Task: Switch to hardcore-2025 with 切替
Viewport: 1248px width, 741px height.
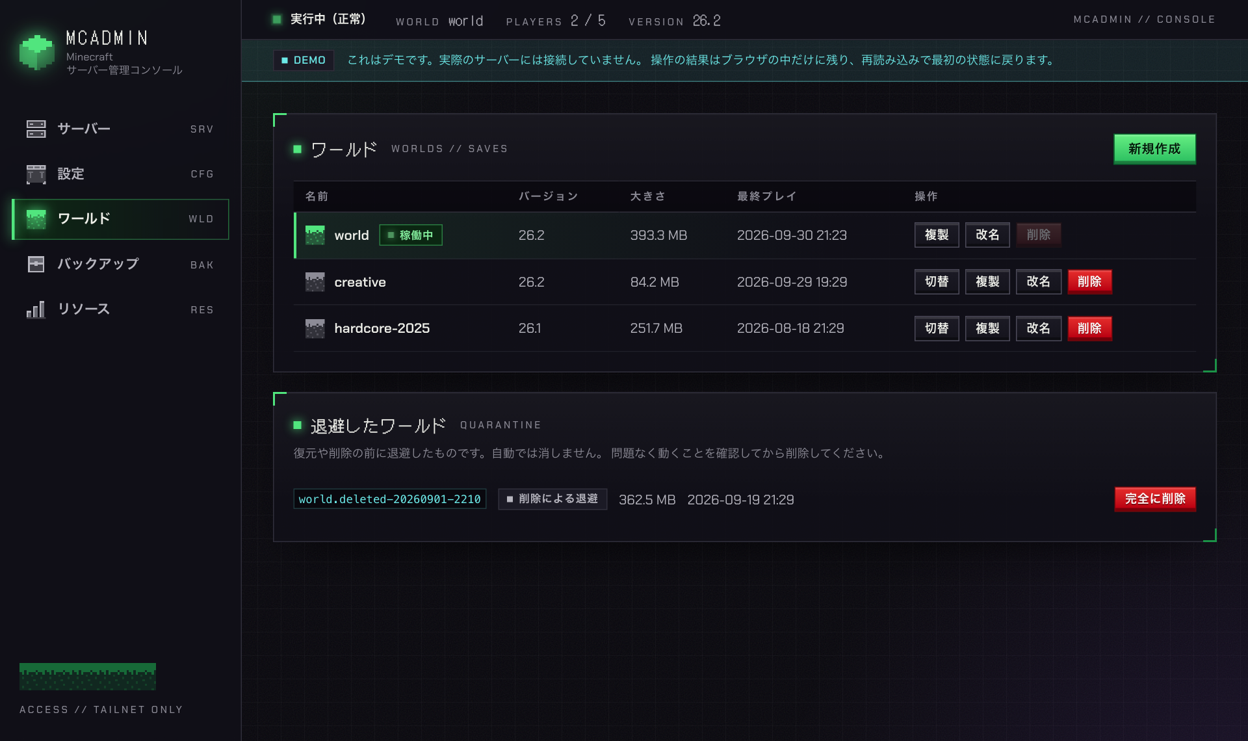Action: pyautogui.click(x=937, y=329)
